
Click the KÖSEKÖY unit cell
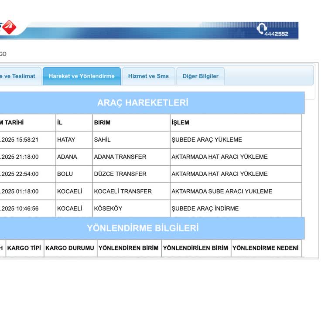tap(131, 209)
